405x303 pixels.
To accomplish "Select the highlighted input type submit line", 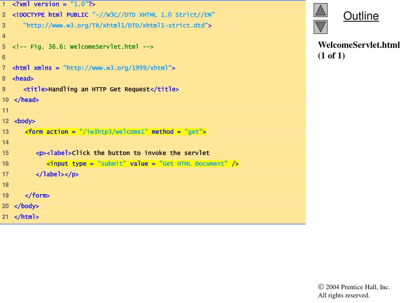I will (143, 164).
